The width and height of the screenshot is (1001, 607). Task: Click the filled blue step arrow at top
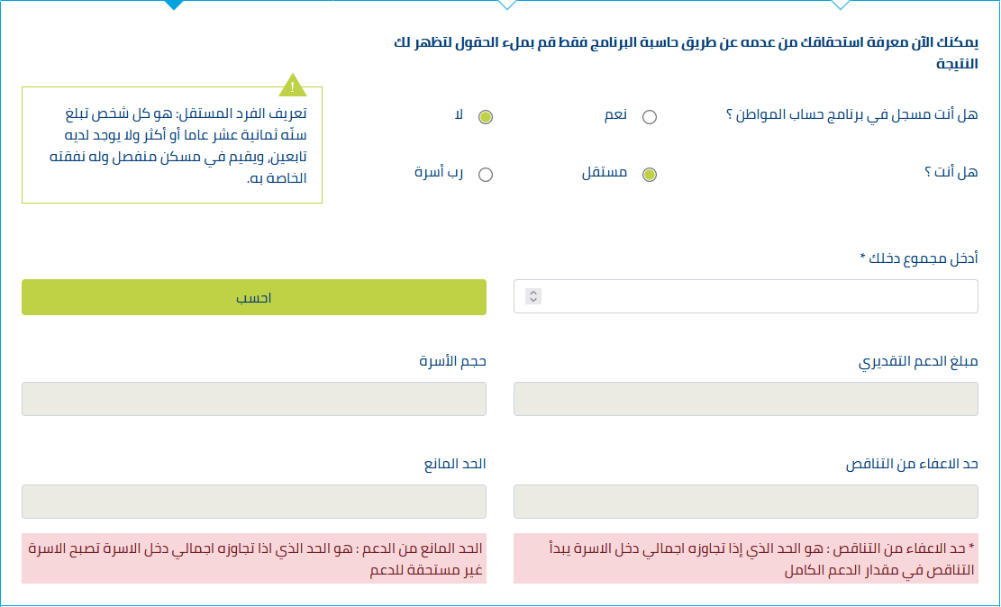tap(173, 5)
